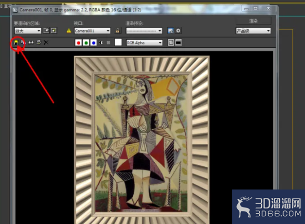The width and height of the screenshot is (305, 224).
Task: Open the Render Setup icon
Action: 170,31
